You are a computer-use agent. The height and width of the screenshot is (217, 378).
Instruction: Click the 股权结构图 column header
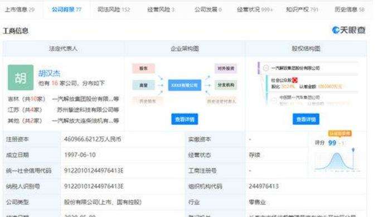pos(306,49)
